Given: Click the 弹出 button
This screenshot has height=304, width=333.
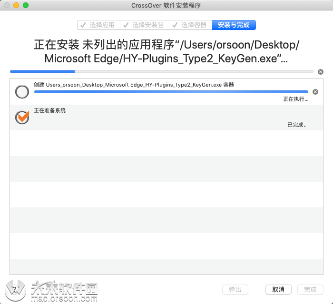Looking at the screenshot, I should point(235,289).
